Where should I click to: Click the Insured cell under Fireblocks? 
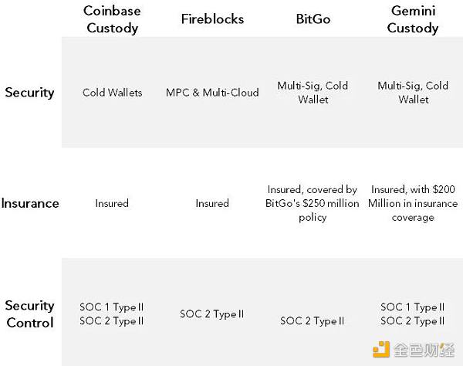tap(211, 204)
